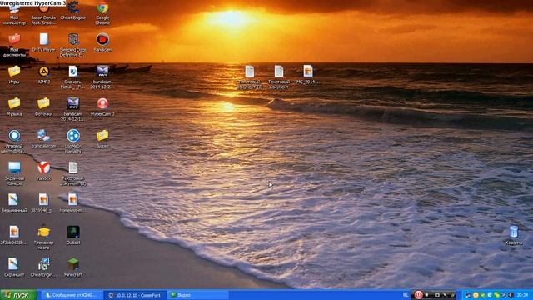
Task: Open the bandicam 2014-12-2... video file
Action: tap(102, 77)
